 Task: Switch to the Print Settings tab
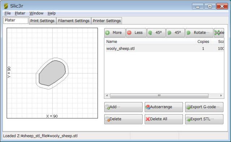click(x=43, y=21)
